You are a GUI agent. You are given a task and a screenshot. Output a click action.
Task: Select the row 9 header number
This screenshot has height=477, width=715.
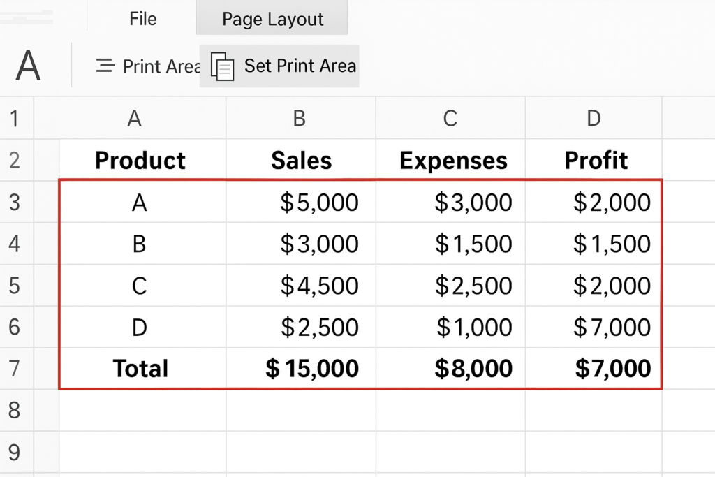click(x=13, y=453)
